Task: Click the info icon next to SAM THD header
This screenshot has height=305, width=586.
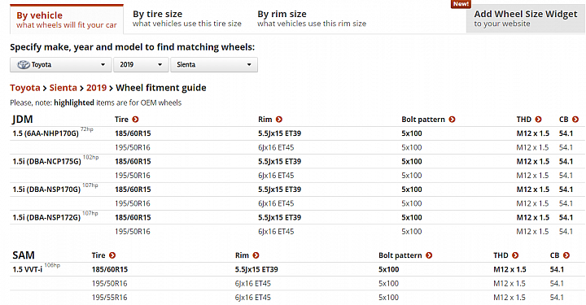Action: pyautogui.click(x=515, y=255)
